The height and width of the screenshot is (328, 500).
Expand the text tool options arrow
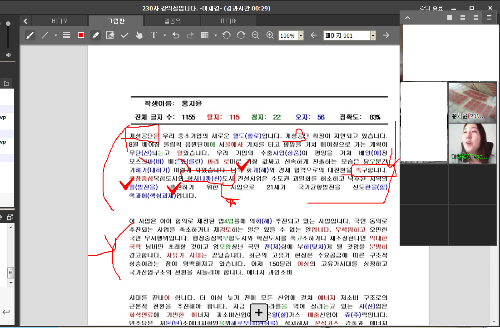click(164, 35)
